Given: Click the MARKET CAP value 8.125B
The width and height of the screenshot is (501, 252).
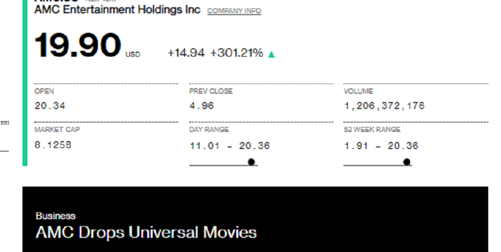Looking at the screenshot, I should pos(53,145).
